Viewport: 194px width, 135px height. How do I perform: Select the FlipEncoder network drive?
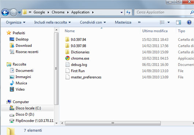tap(31, 120)
